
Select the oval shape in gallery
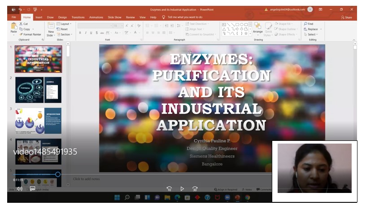pyautogui.click(x=242, y=25)
